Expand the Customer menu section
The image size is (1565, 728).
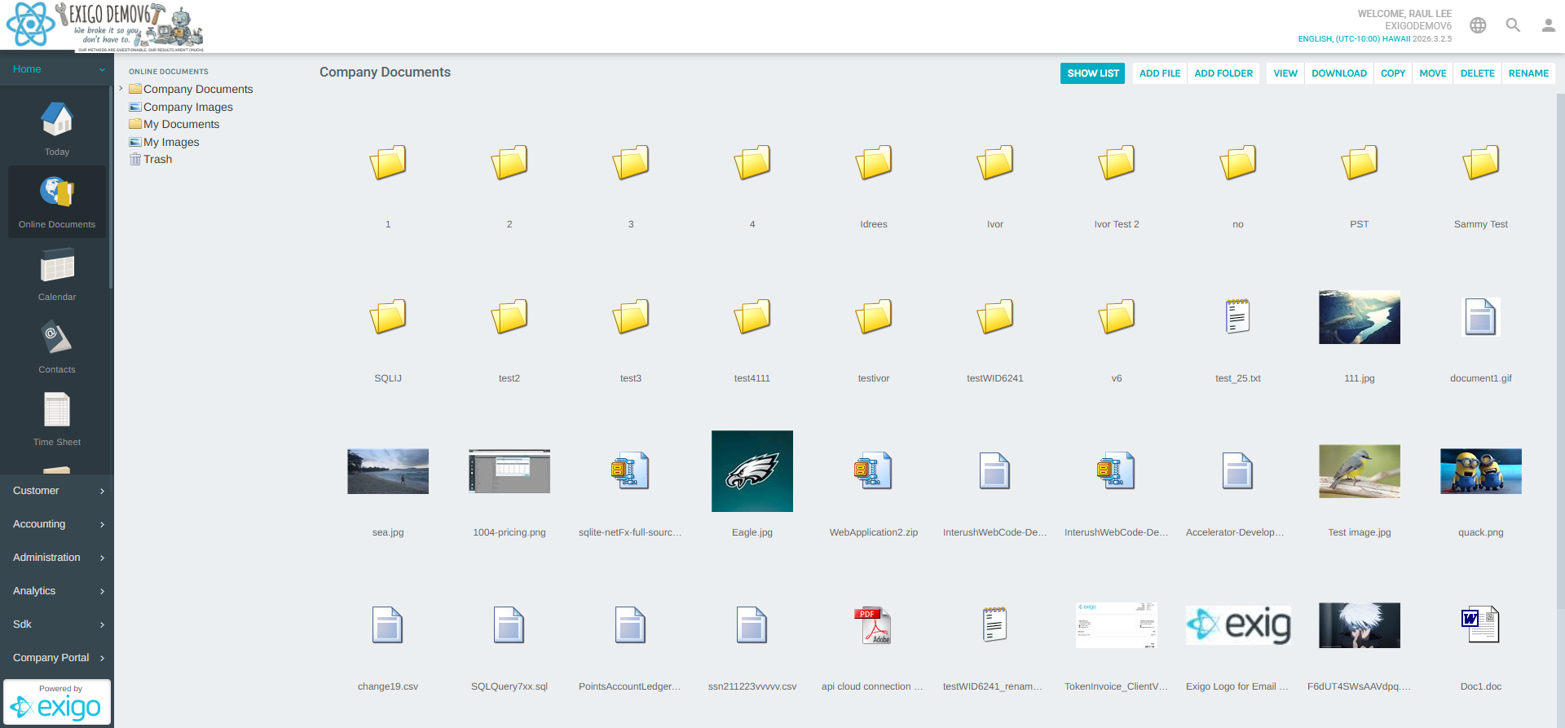[57, 491]
